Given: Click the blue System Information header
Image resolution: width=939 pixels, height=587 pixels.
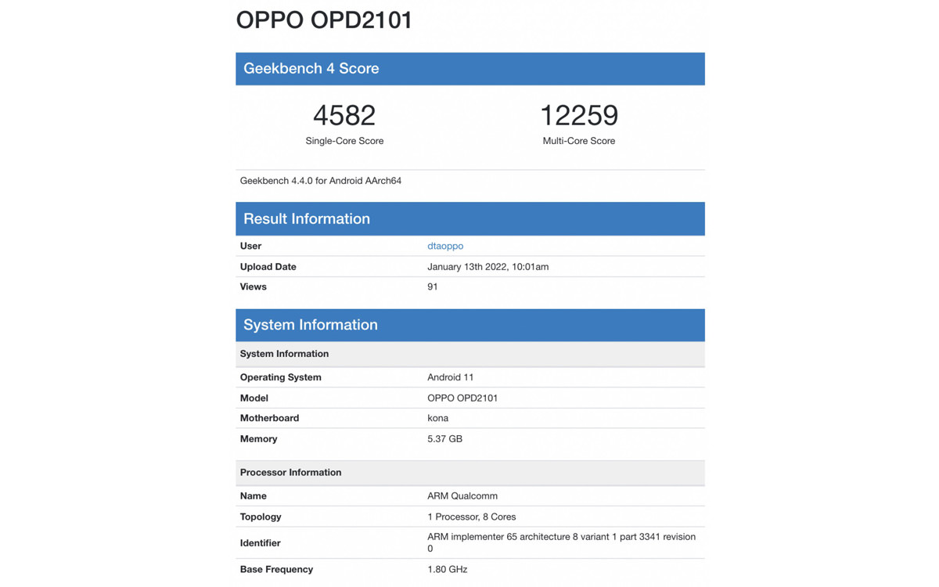Looking at the screenshot, I should pos(470,325).
